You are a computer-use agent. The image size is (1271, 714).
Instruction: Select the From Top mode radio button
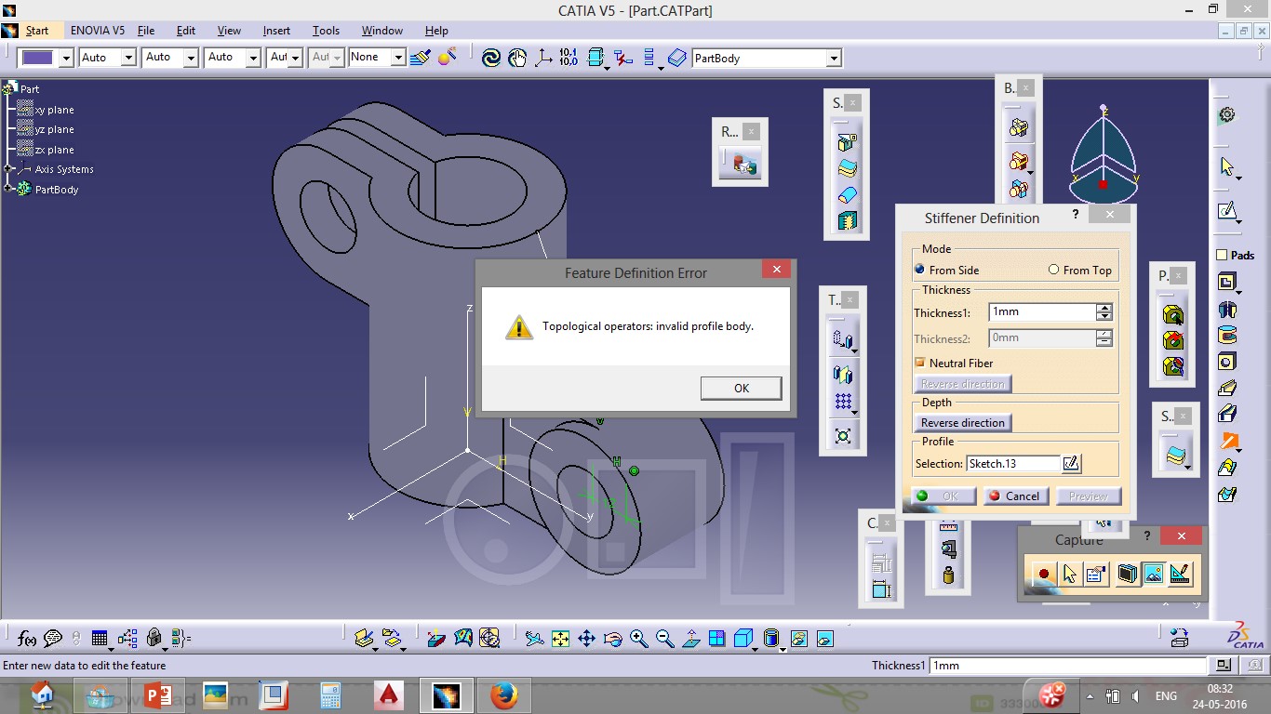coord(1054,270)
